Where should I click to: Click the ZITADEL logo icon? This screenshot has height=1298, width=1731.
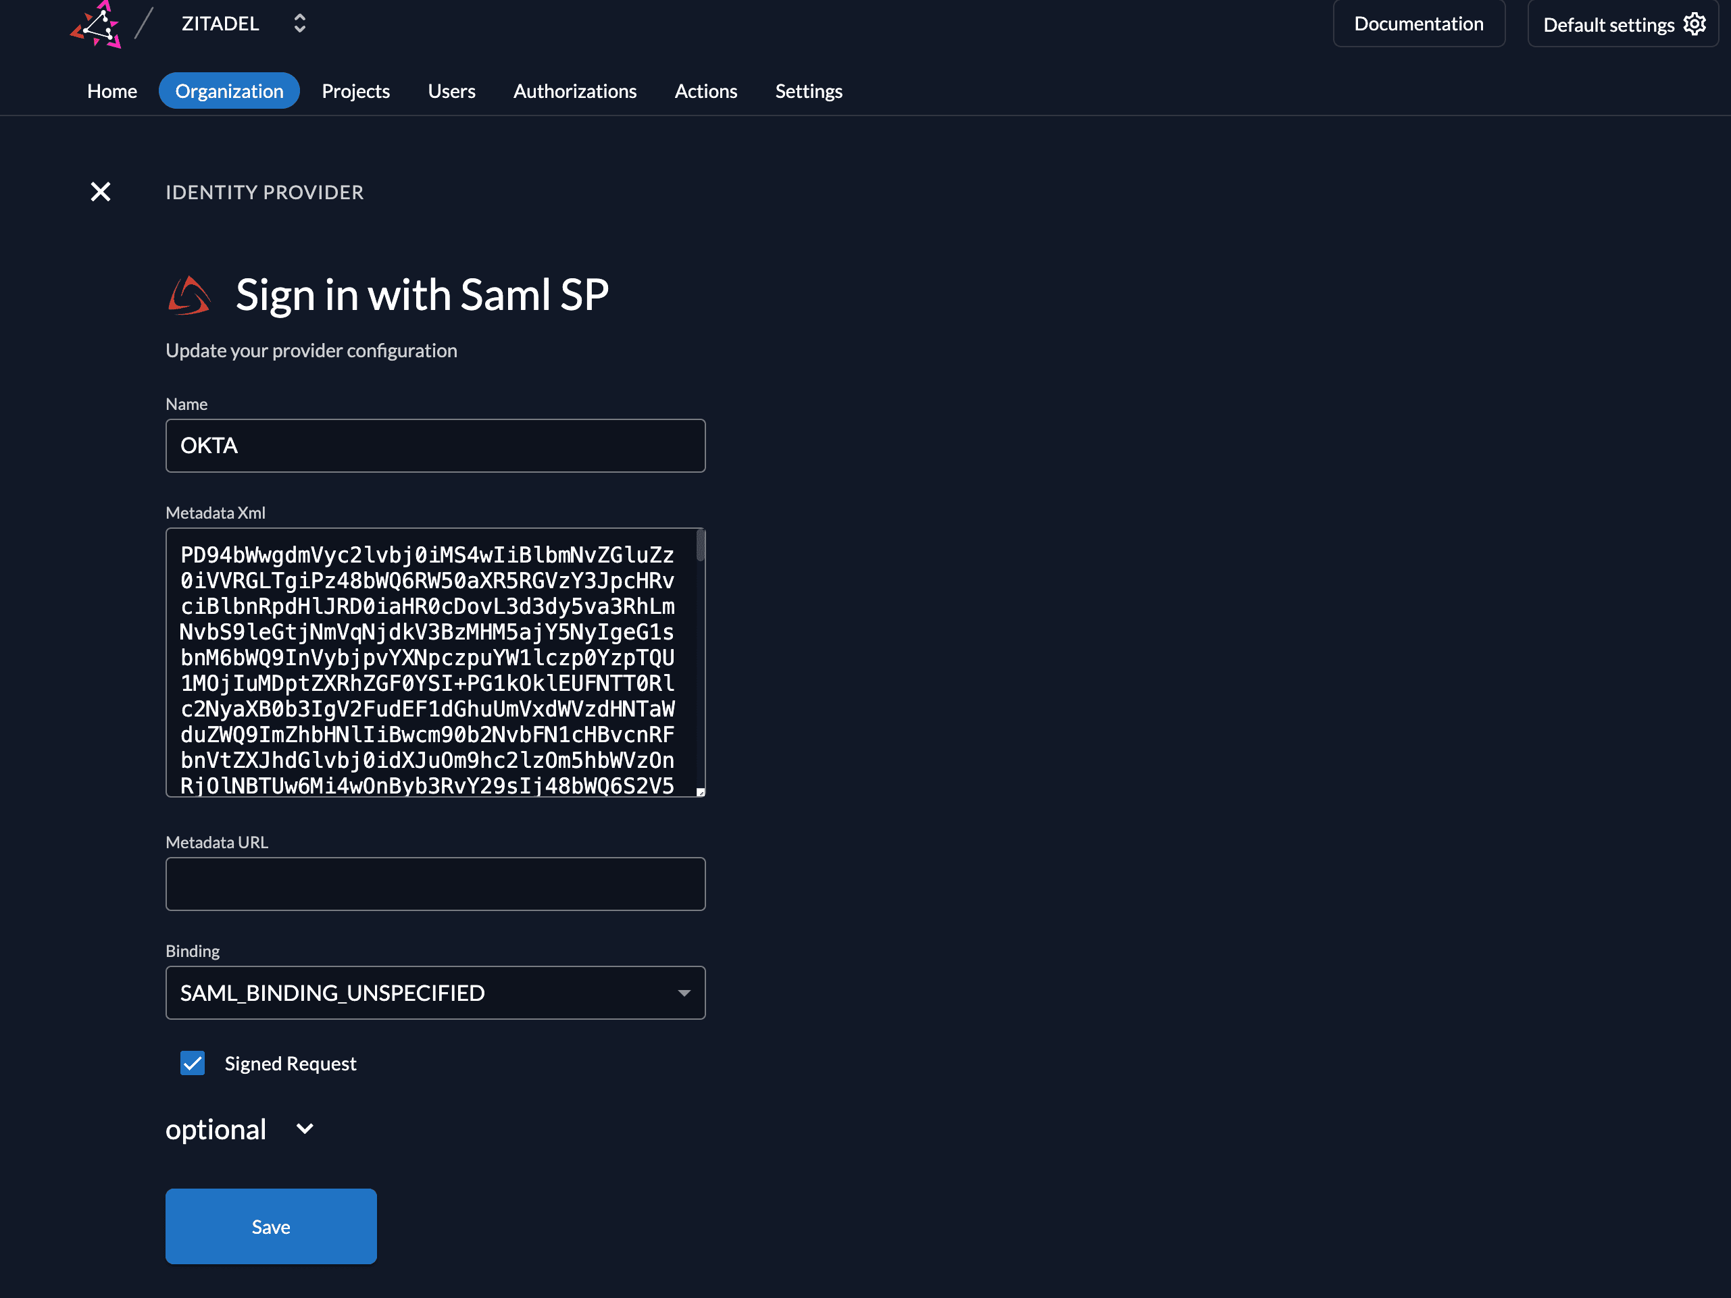pos(97,24)
